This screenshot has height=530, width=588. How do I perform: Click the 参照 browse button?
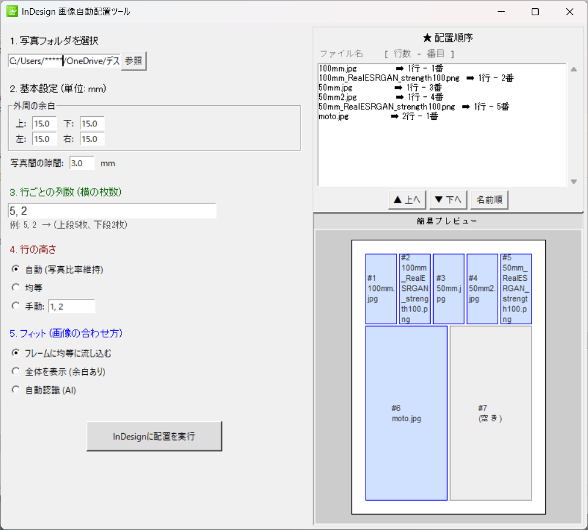coord(133,61)
